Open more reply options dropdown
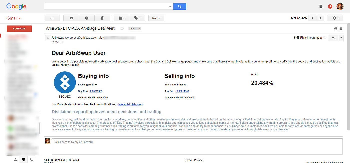 (341, 38)
